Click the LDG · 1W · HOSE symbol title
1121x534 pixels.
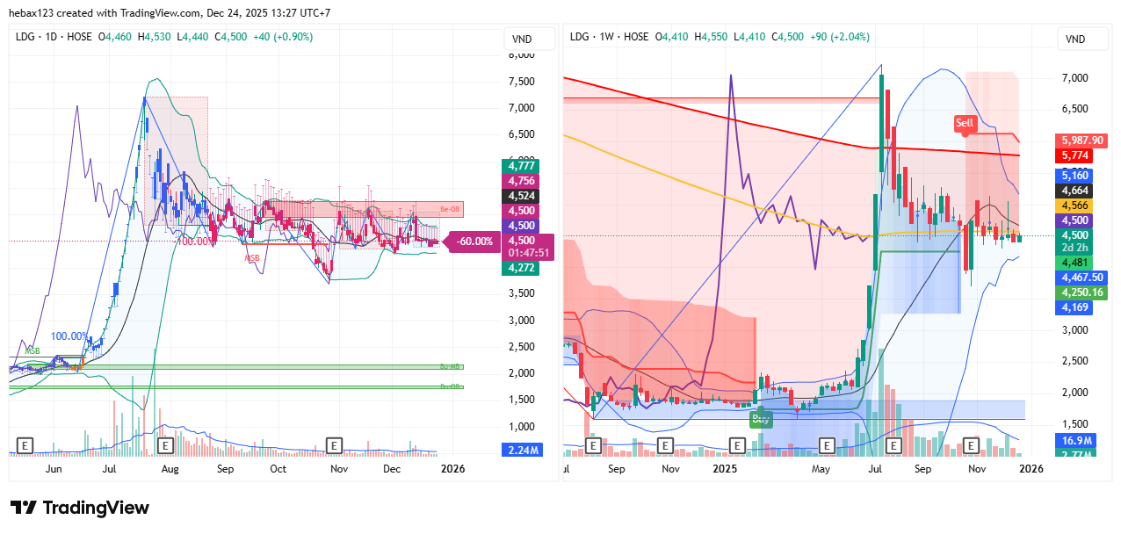tap(609, 36)
